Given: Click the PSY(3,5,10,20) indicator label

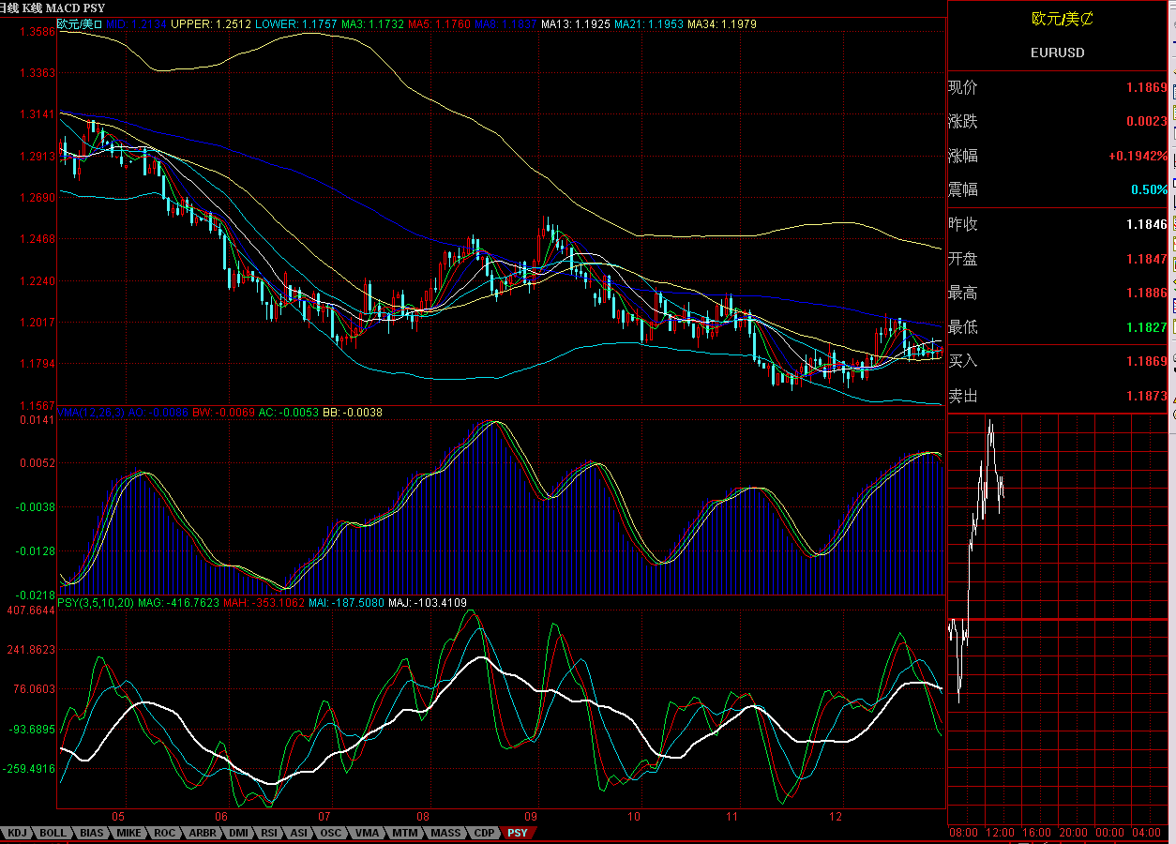Looking at the screenshot, I should [x=96, y=603].
